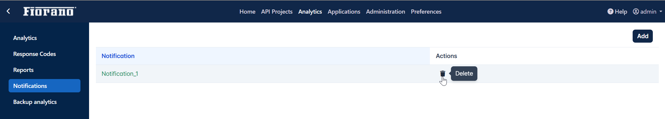
Task: Open the Notification_1 link
Action: (x=120, y=74)
